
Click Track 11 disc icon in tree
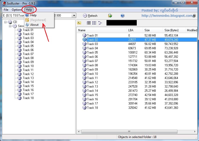19,70
